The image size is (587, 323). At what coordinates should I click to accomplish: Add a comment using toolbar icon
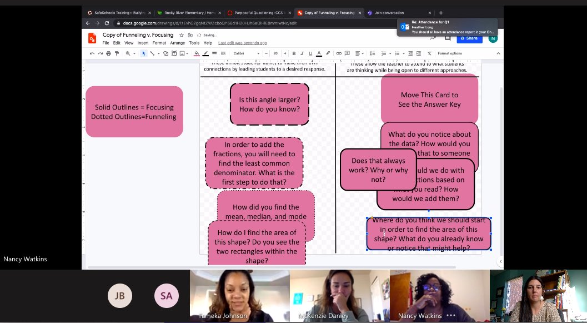tap(348, 53)
